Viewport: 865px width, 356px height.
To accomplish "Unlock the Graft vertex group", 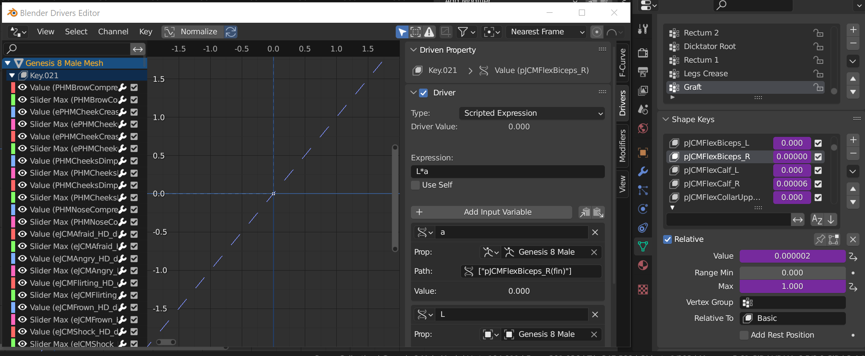I will (818, 87).
